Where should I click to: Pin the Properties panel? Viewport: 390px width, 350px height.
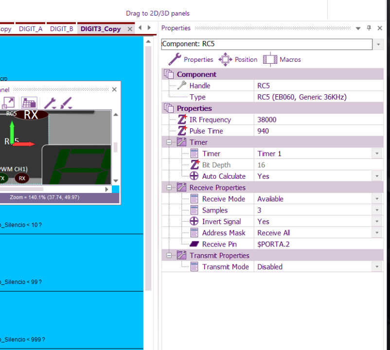[369, 28]
